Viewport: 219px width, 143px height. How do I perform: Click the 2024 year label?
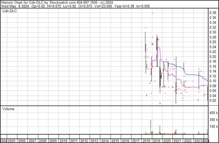click(206, 141)
